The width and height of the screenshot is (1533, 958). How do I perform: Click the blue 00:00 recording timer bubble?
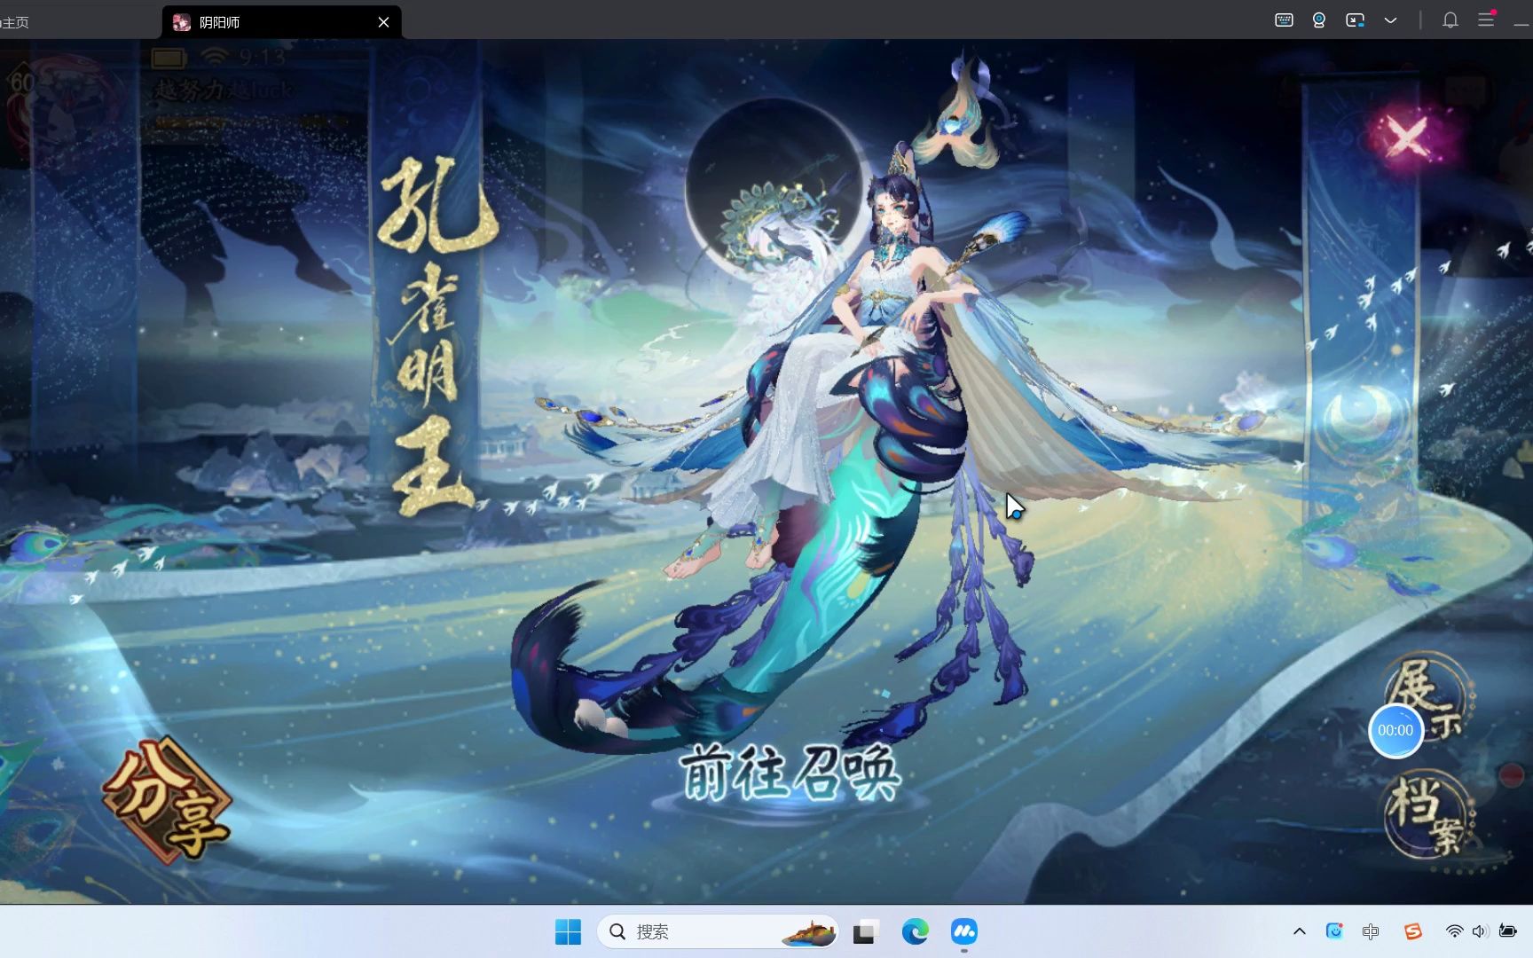(x=1395, y=731)
